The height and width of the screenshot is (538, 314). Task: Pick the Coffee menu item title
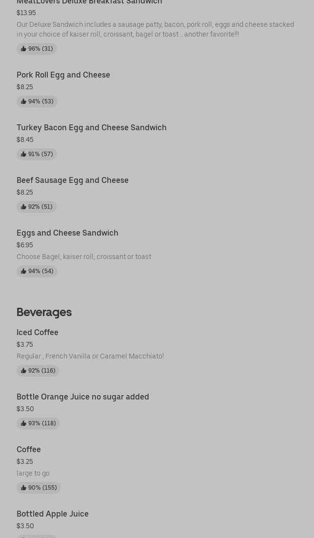click(29, 449)
